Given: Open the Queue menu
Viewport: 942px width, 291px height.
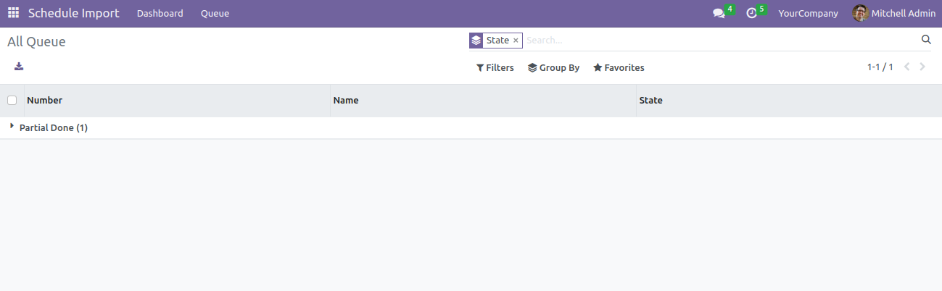Looking at the screenshot, I should click(x=215, y=13).
